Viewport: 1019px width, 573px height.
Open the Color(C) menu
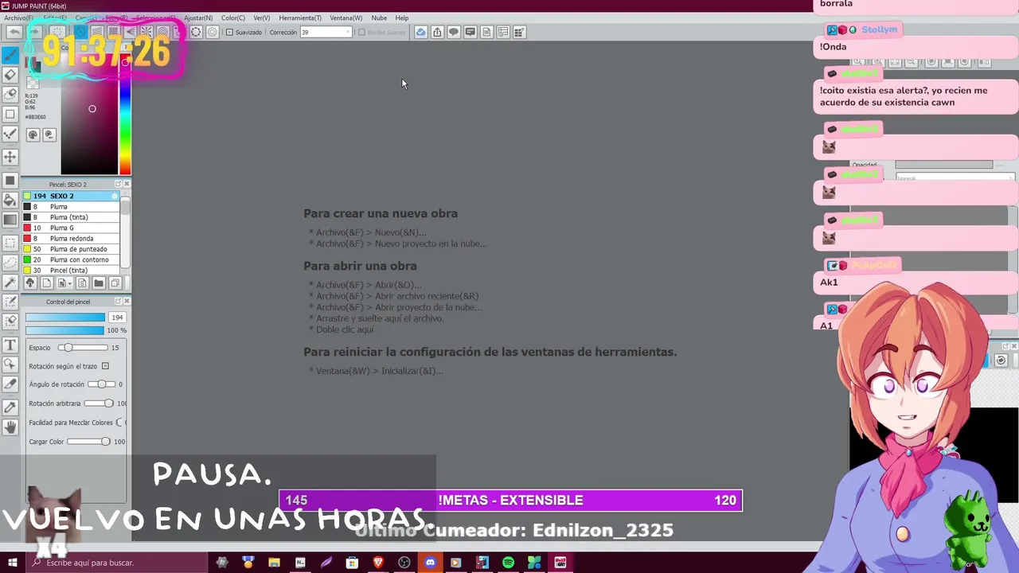233,18
